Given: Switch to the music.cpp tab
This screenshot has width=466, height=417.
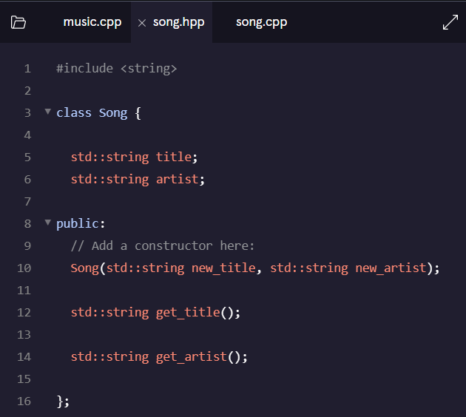Looking at the screenshot, I should pos(92,22).
